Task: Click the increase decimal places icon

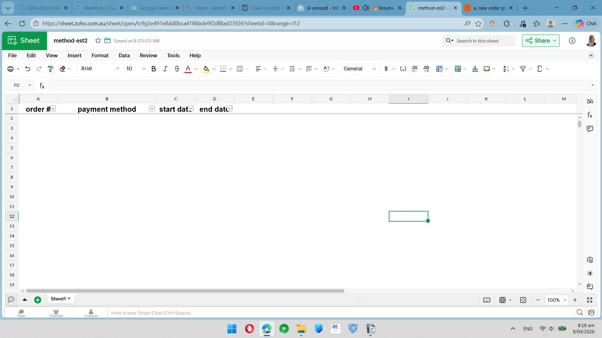Action: [426, 69]
